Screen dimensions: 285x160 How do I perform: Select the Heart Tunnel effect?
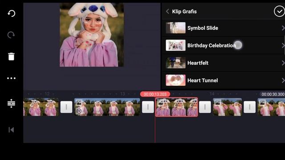click(x=224, y=80)
